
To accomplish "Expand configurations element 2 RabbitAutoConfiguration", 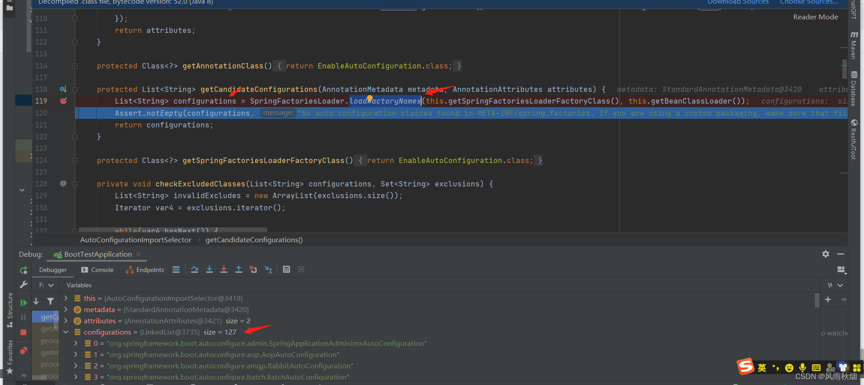I will [76, 366].
